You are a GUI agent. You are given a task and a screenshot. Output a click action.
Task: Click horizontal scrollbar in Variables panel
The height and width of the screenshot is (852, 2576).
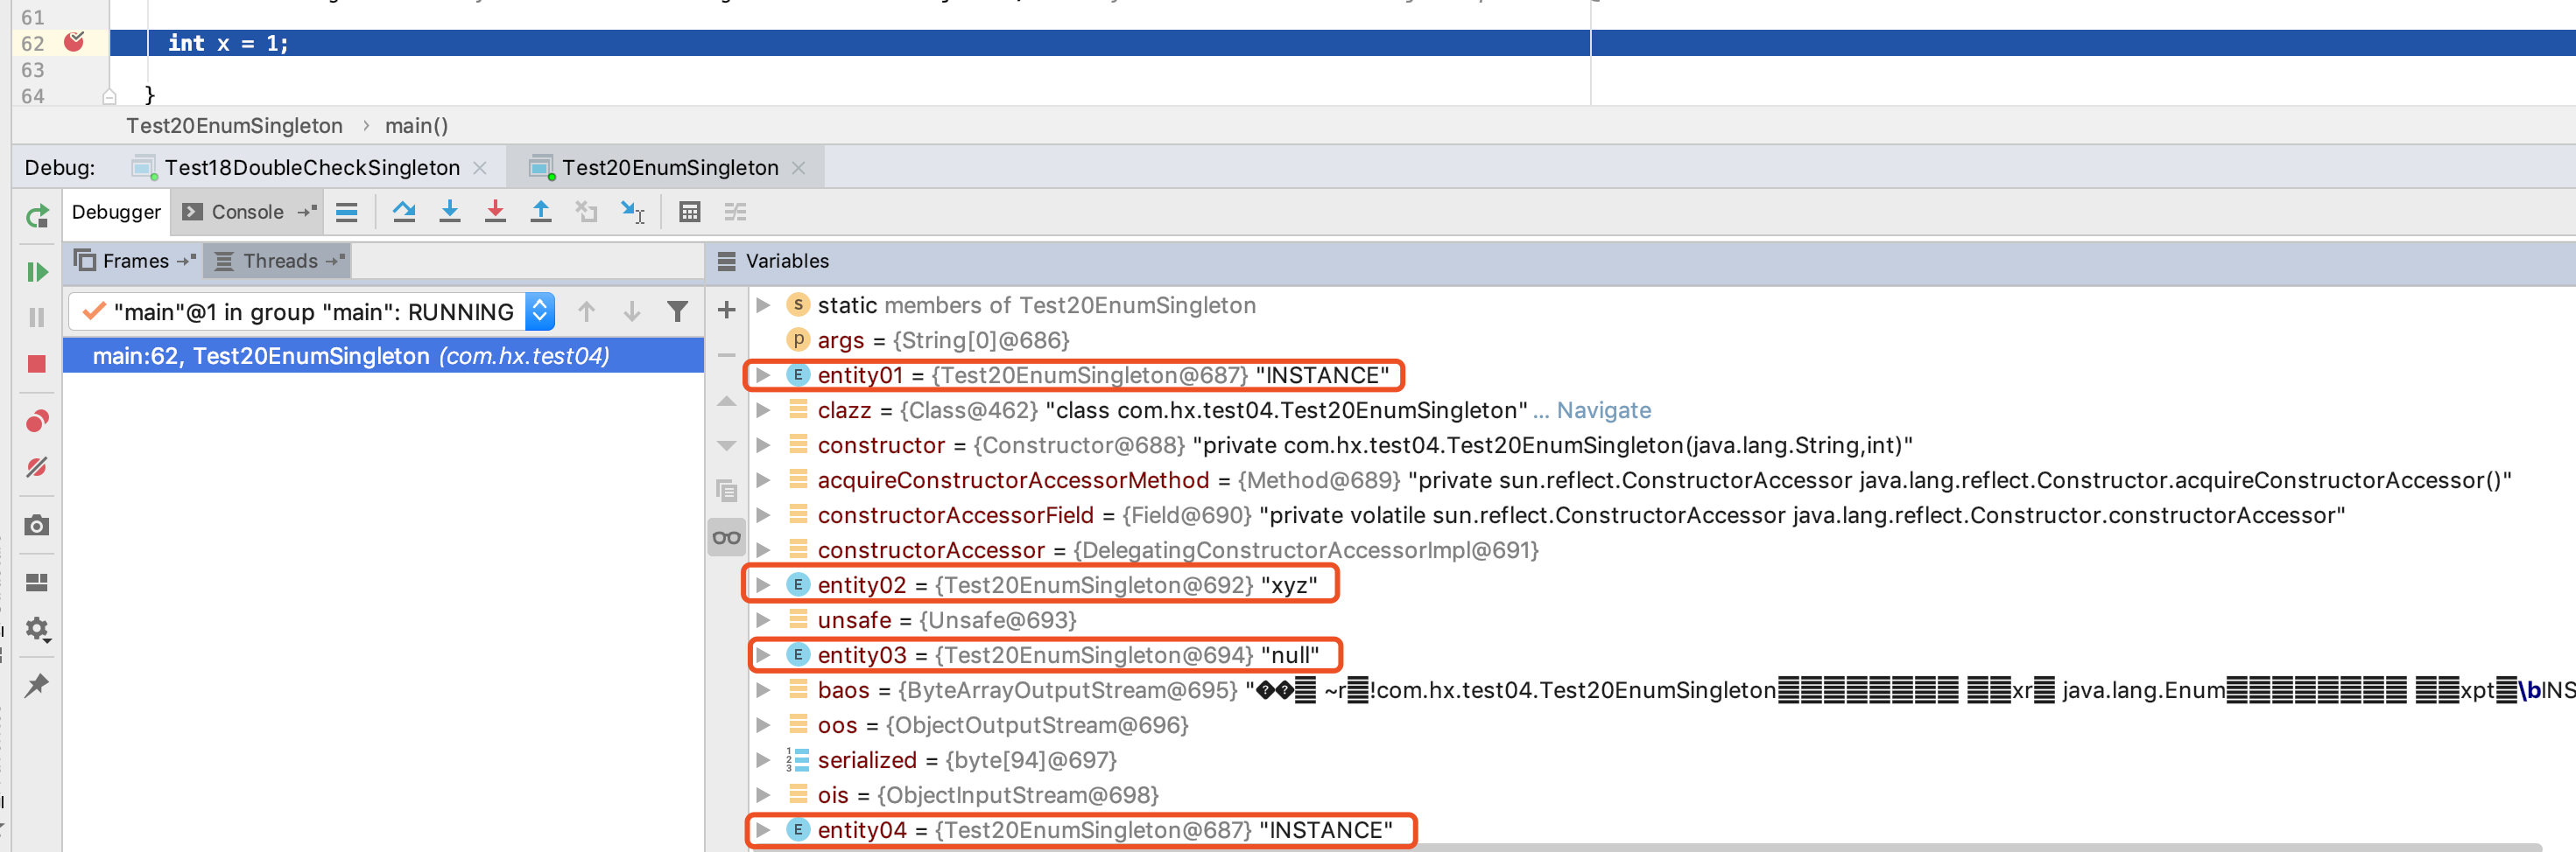pyautogui.click(x=1645, y=846)
